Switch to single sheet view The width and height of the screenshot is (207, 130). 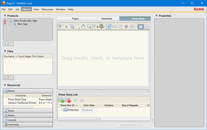141,27
